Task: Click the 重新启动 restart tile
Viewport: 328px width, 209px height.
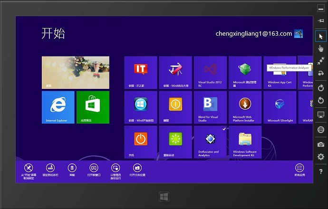Action: [175, 142]
